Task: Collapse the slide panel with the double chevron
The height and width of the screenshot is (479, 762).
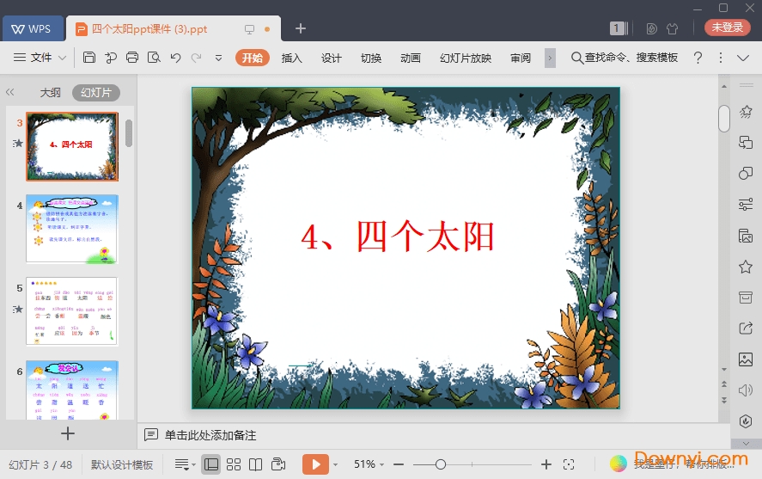Action: pos(9,92)
